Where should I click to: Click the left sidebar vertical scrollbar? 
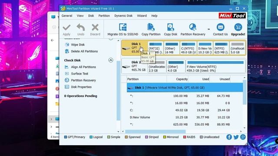(118, 90)
